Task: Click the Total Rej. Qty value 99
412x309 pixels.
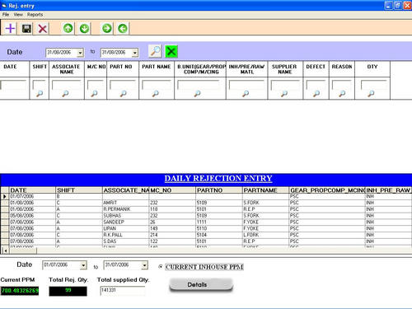Action: click(68, 291)
